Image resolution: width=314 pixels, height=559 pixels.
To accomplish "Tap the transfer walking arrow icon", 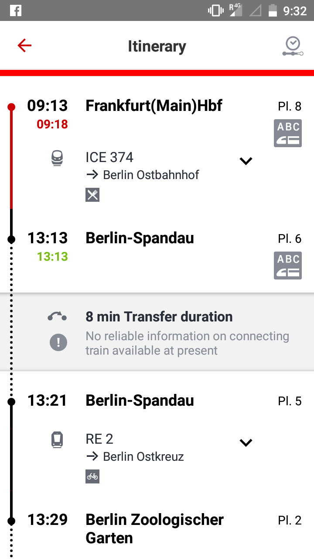I will click(57, 317).
